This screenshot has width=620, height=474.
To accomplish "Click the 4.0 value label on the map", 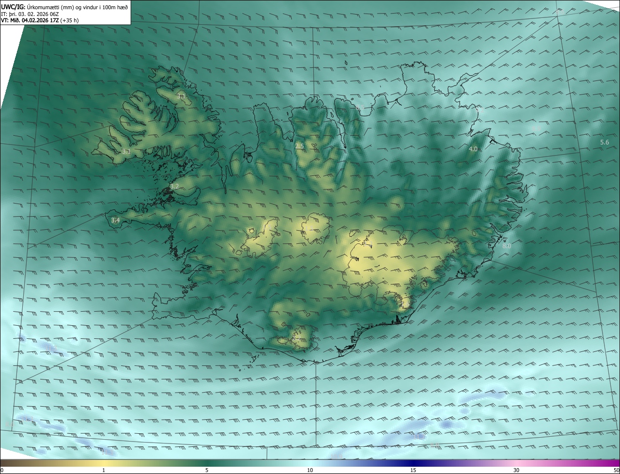I will (473, 149).
